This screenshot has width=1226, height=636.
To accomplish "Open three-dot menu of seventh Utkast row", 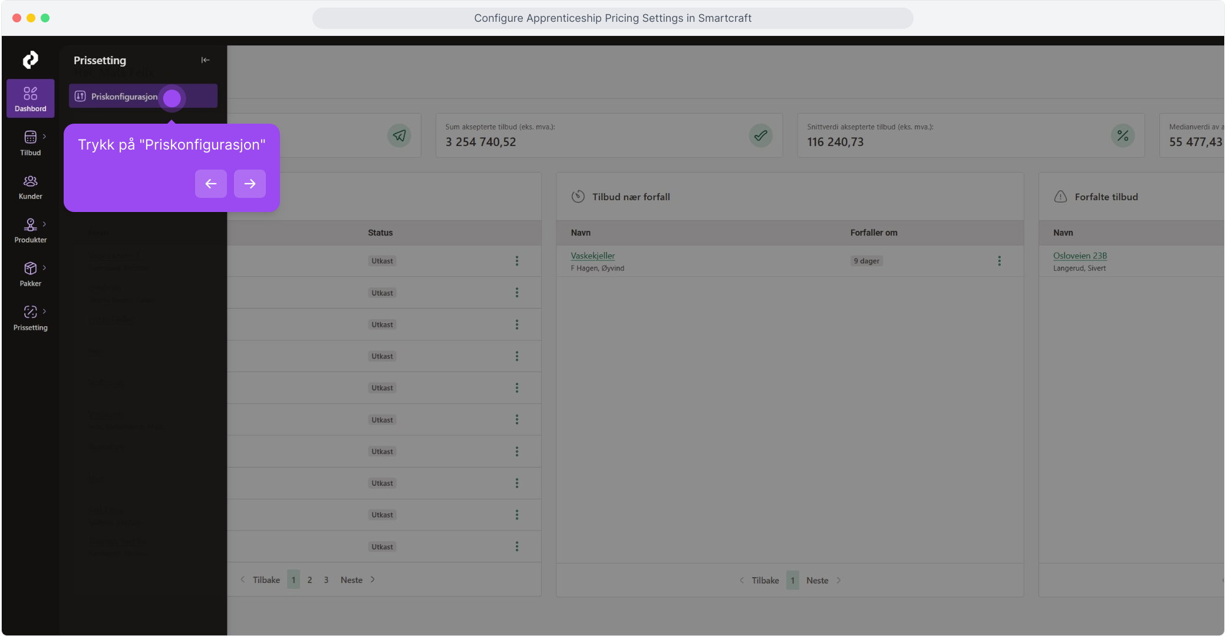I will click(x=517, y=452).
